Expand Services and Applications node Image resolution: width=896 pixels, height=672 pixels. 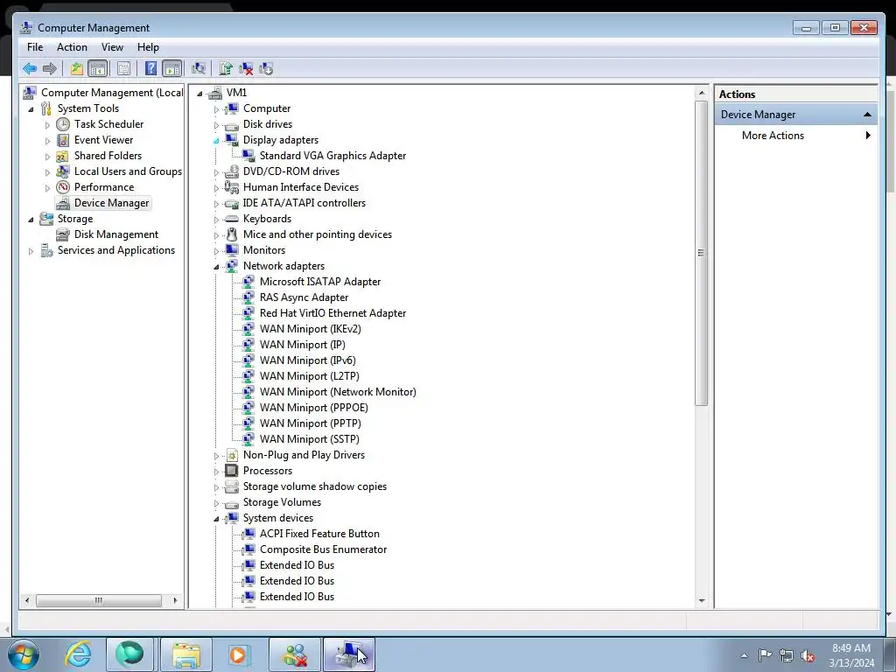point(31,251)
